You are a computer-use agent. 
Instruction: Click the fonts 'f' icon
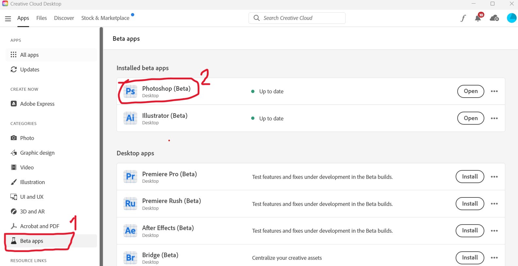[463, 18]
